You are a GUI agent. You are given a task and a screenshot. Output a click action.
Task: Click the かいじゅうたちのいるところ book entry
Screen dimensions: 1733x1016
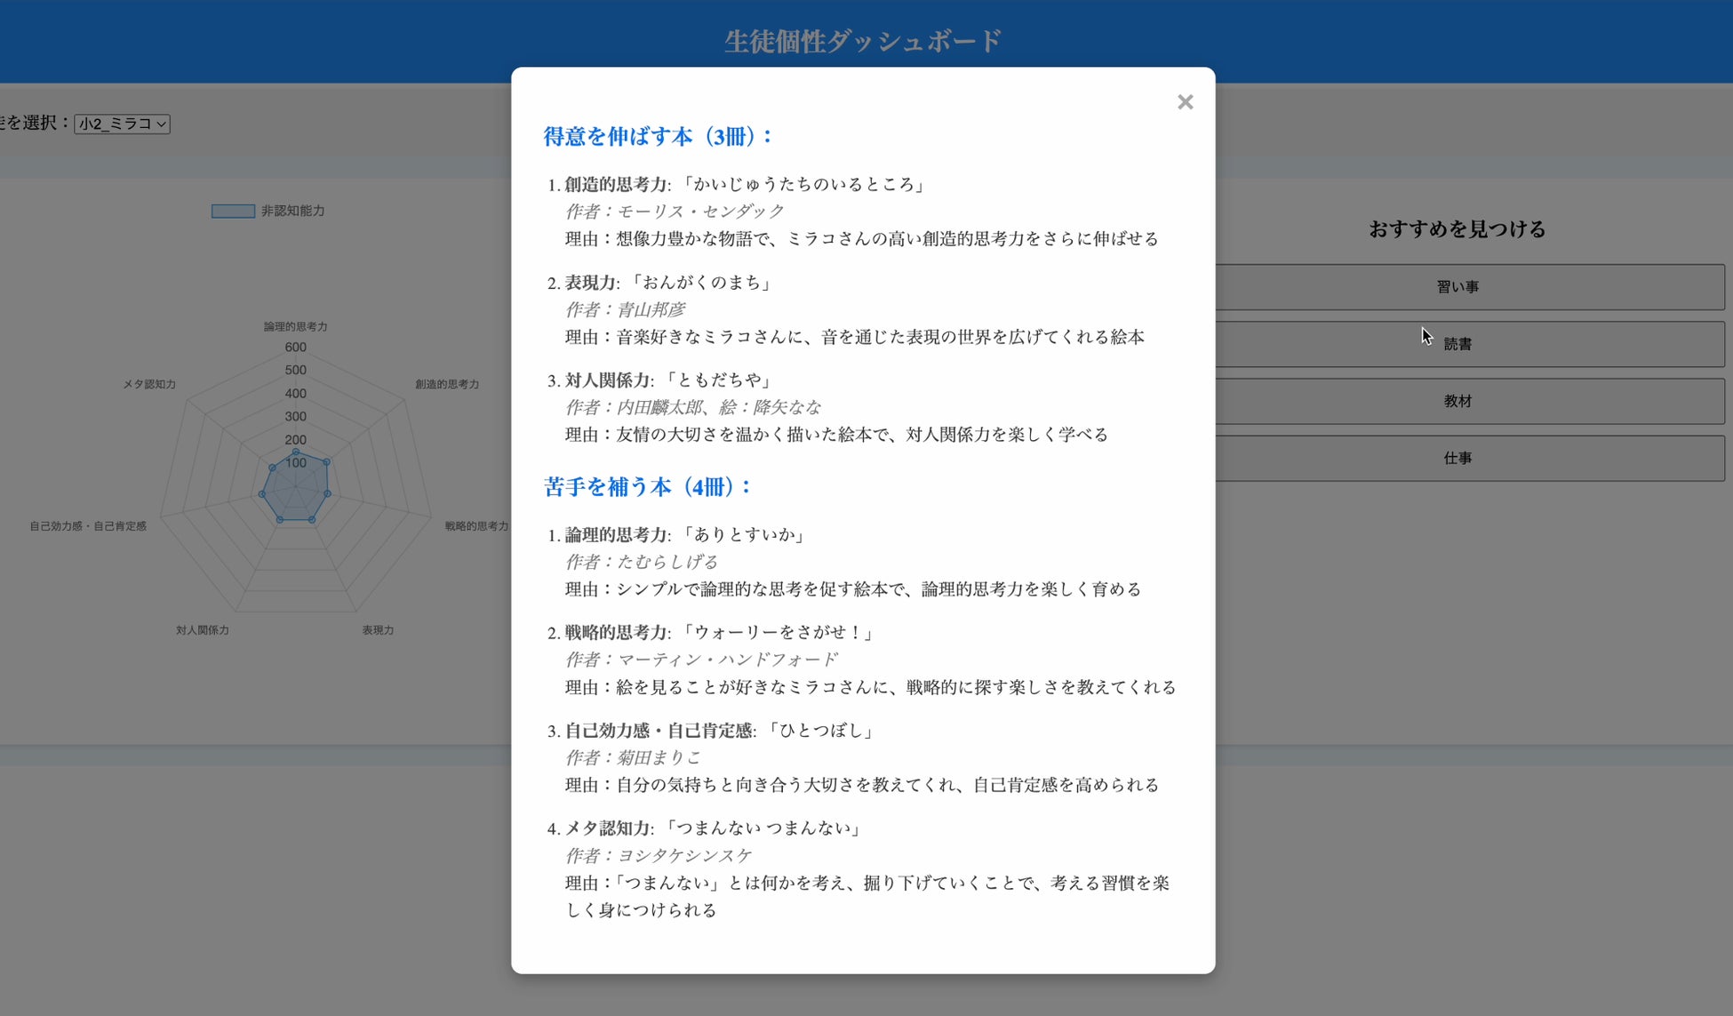[804, 184]
